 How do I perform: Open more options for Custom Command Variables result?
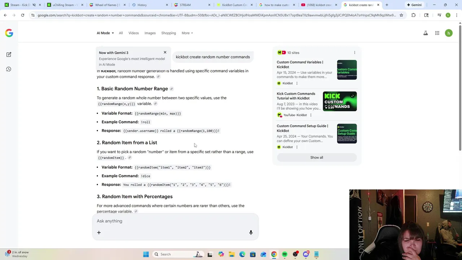click(297, 83)
